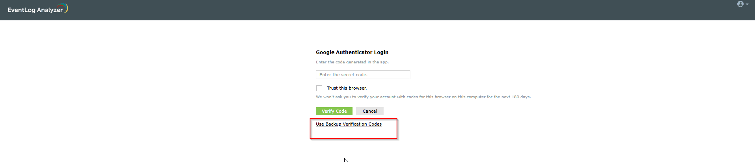Click the colored arc in the logo
The height and width of the screenshot is (162, 755).
pyautogui.click(x=66, y=7)
